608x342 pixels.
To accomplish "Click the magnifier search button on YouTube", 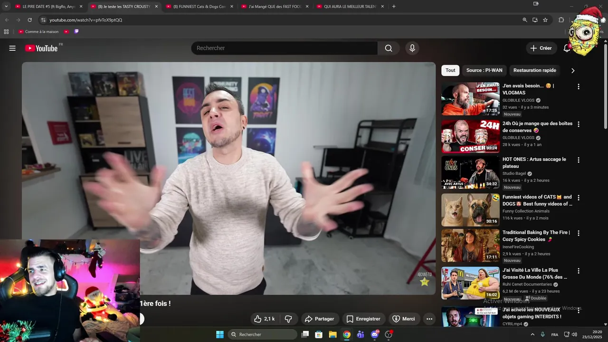I will coord(389,48).
